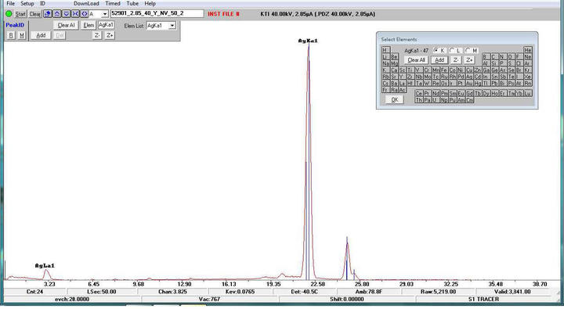Click the Start button

coord(20,14)
